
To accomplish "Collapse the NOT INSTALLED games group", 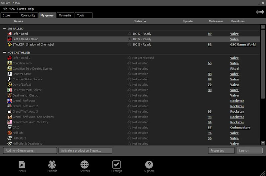I will click(4, 52).
